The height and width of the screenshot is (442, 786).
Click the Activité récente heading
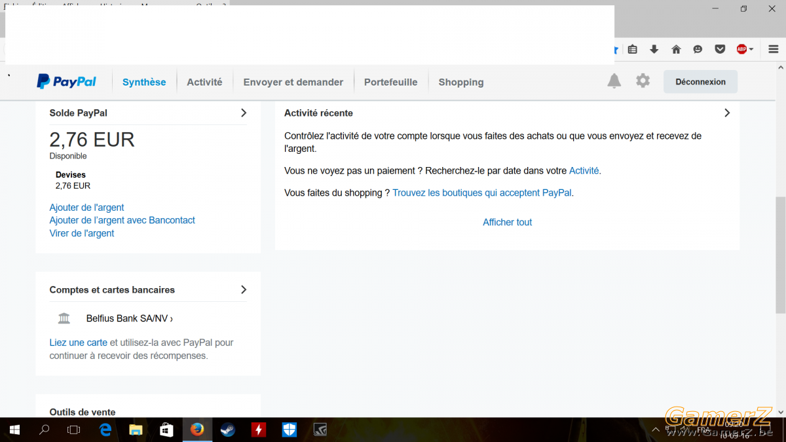tap(318, 113)
